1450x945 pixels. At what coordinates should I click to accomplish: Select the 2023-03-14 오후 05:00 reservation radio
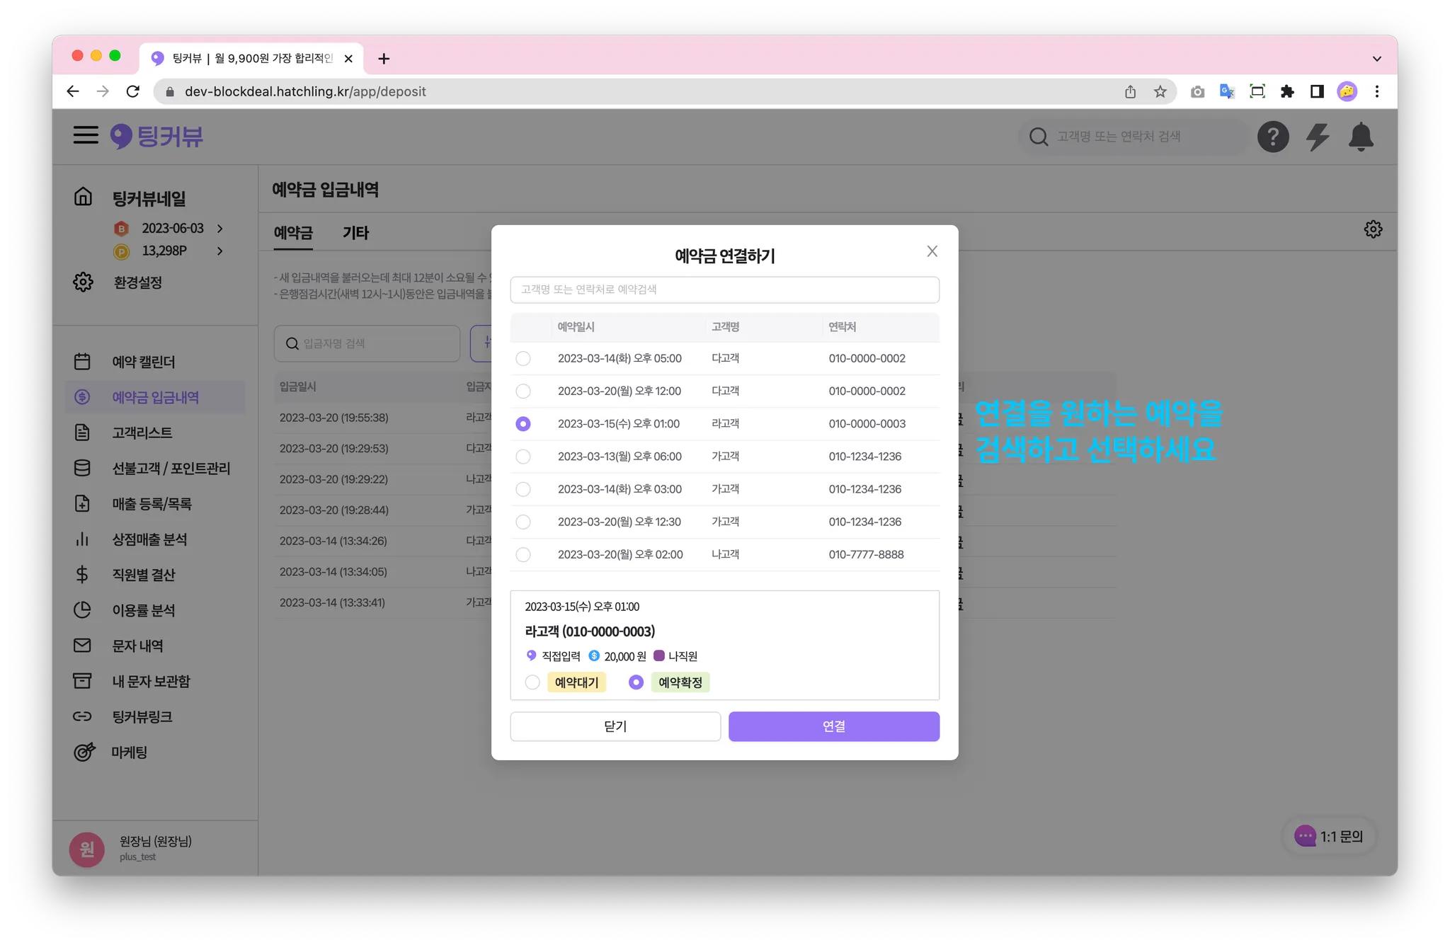tap(523, 359)
